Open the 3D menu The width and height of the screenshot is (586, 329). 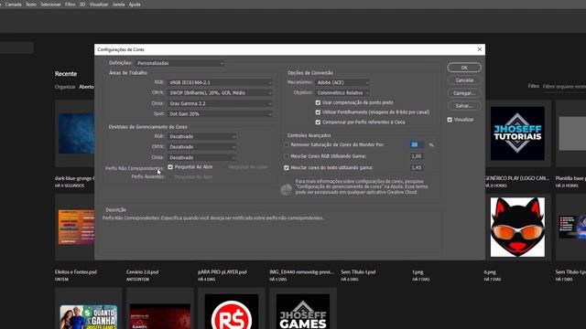pyautogui.click(x=82, y=5)
